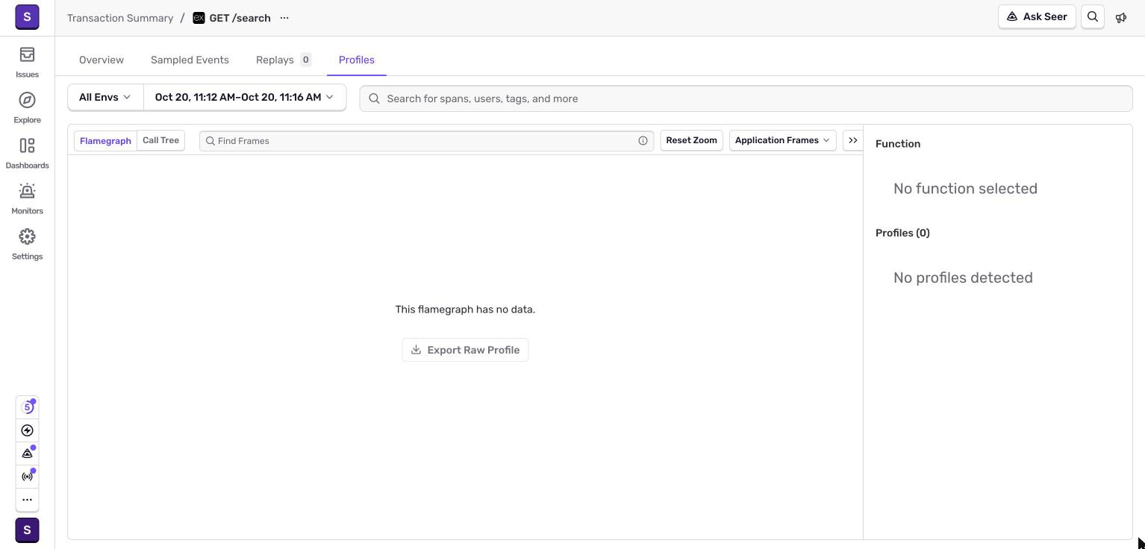The width and height of the screenshot is (1145, 549).
Task: Click the lightning bolt icon in sidebar
Action: click(28, 430)
